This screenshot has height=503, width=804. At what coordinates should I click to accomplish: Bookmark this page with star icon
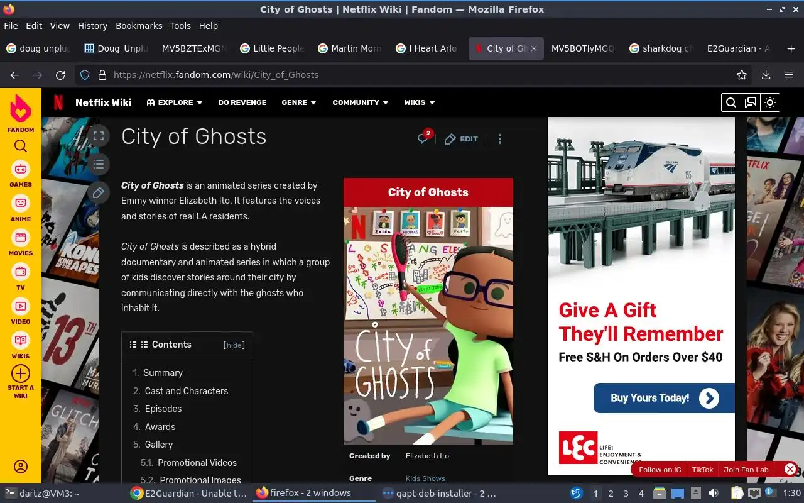tap(742, 75)
